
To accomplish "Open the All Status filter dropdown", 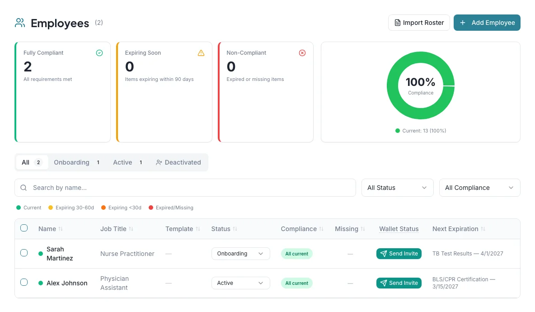I will (398, 188).
